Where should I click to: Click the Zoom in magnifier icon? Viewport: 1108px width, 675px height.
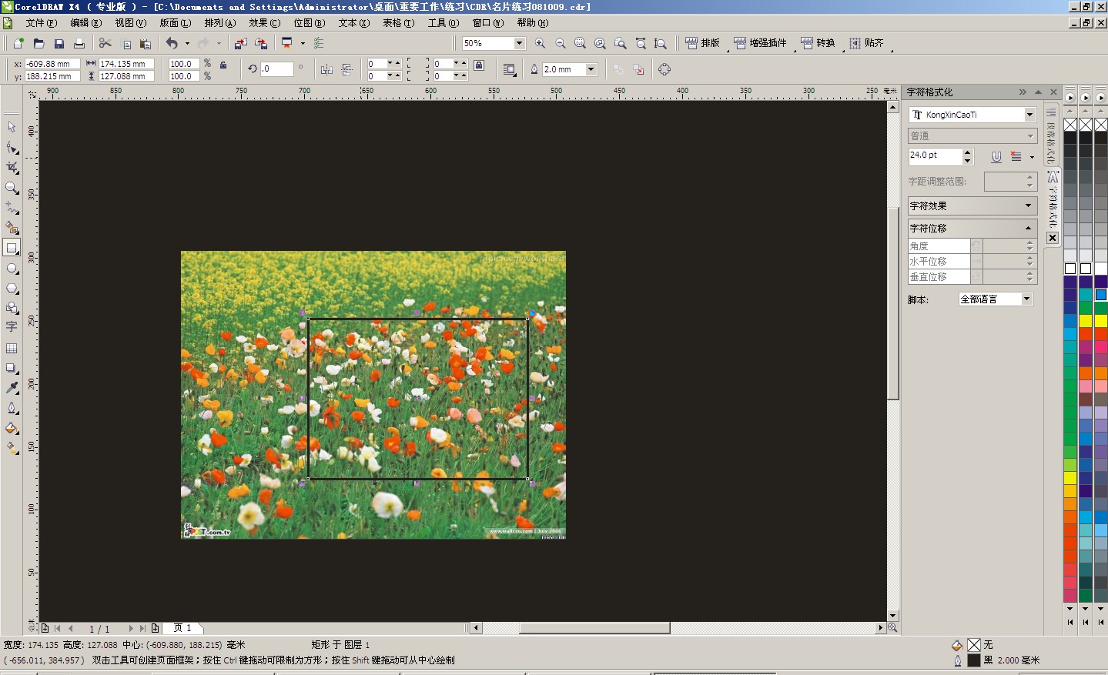pos(540,44)
